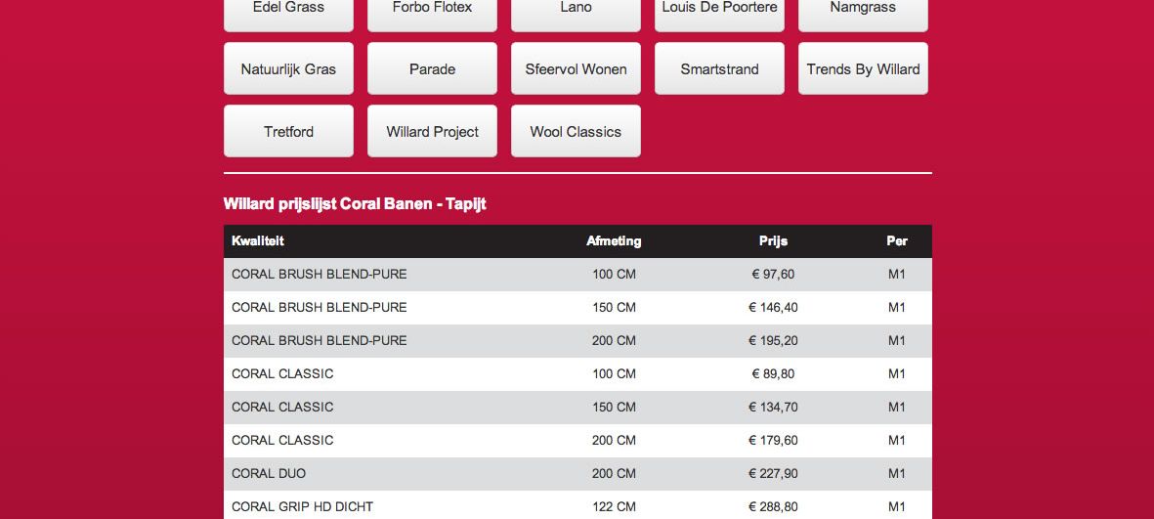Select CORAL CLASSIC in the € 134,70 row
This screenshot has width=1154, height=519.
pyautogui.click(x=282, y=407)
